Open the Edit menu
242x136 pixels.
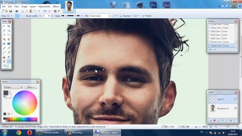pos(10,6)
